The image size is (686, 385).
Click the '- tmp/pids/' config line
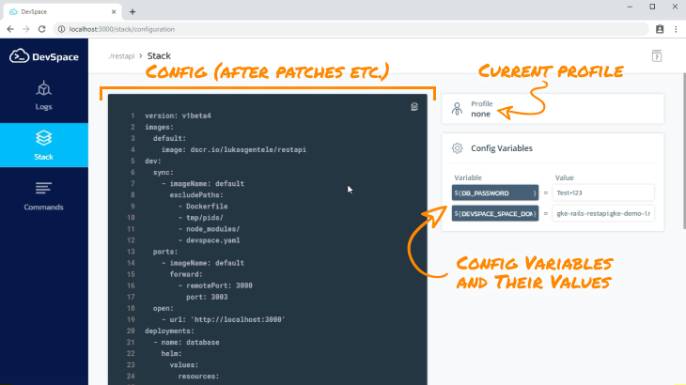click(x=201, y=218)
